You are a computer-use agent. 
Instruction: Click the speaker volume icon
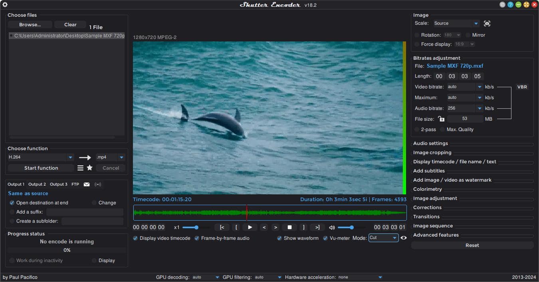tap(332, 228)
